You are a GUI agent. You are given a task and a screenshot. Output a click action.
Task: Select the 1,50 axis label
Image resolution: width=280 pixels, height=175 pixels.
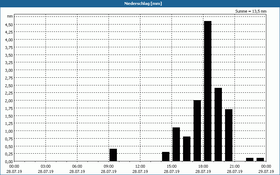click(x=9, y=116)
